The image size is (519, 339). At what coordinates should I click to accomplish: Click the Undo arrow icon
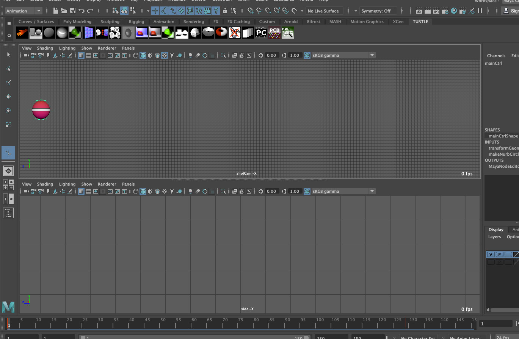(x=81, y=11)
